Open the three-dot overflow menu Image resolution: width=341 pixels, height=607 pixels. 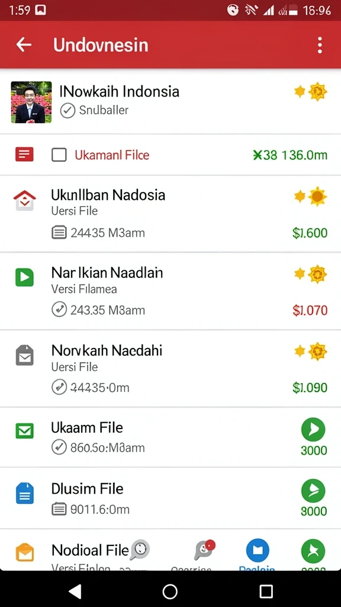coord(320,45)
